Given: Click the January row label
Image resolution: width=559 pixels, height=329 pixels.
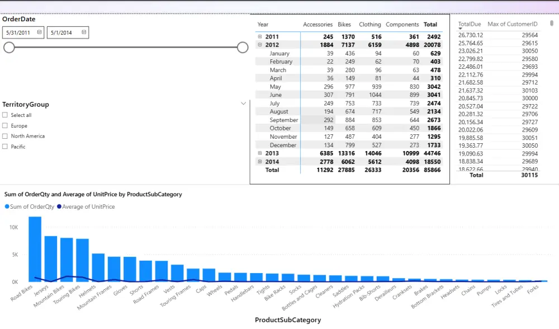Looking at the screenshot, I should pos(279,53).
